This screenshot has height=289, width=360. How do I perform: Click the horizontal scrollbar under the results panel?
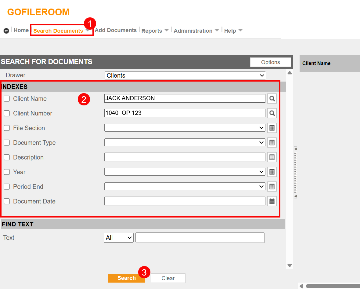pos(333,286)
